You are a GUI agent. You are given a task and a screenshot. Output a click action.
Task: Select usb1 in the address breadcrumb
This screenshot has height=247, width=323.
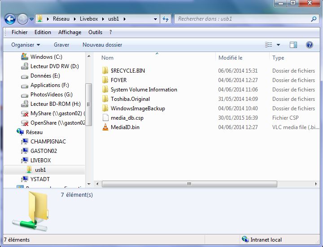[x=113, y=19]
